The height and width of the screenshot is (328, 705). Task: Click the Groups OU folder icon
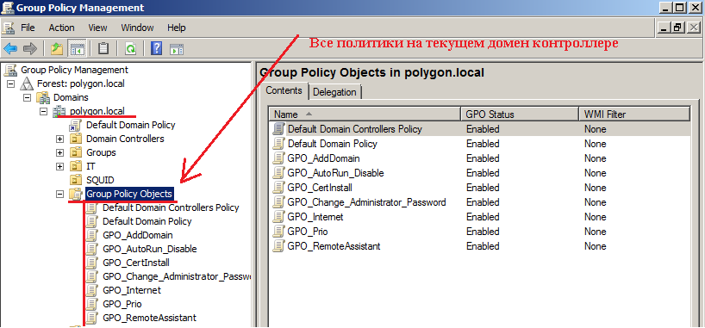point(76,152)
